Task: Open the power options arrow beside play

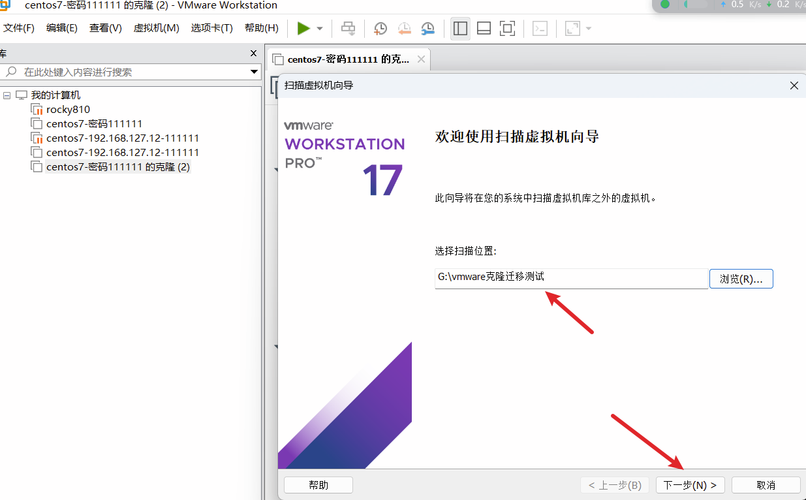Action: pyautogui.click(x=320, y=29)
